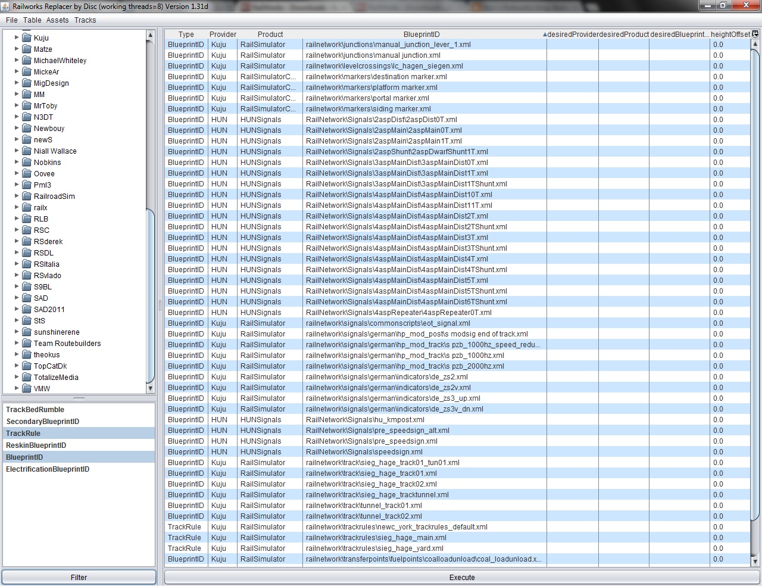The width and height of the screenshot is (762, 586).
Task: Click the RSItalia folder icon
Action: (x=26, y=264)
